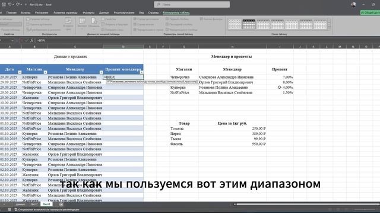Image resolution: width=380 pixels, height=213 pixels.
Task: Click the Размер таблицы button
Action: coord(11,30)
